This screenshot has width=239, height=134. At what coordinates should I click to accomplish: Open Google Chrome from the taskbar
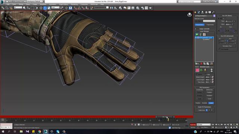[x=40, y=131]
